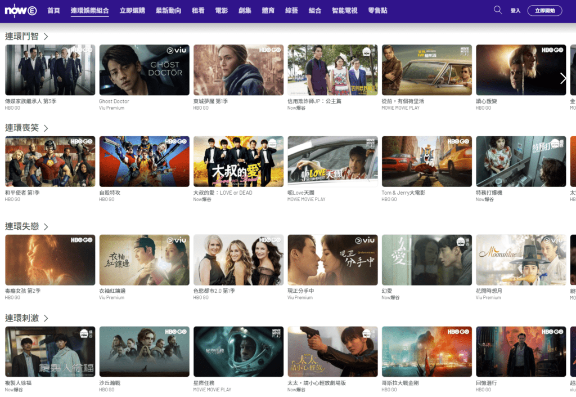
Task: Select the 沙丘瀚戰 thumbnail
Action: pos(143,351)
